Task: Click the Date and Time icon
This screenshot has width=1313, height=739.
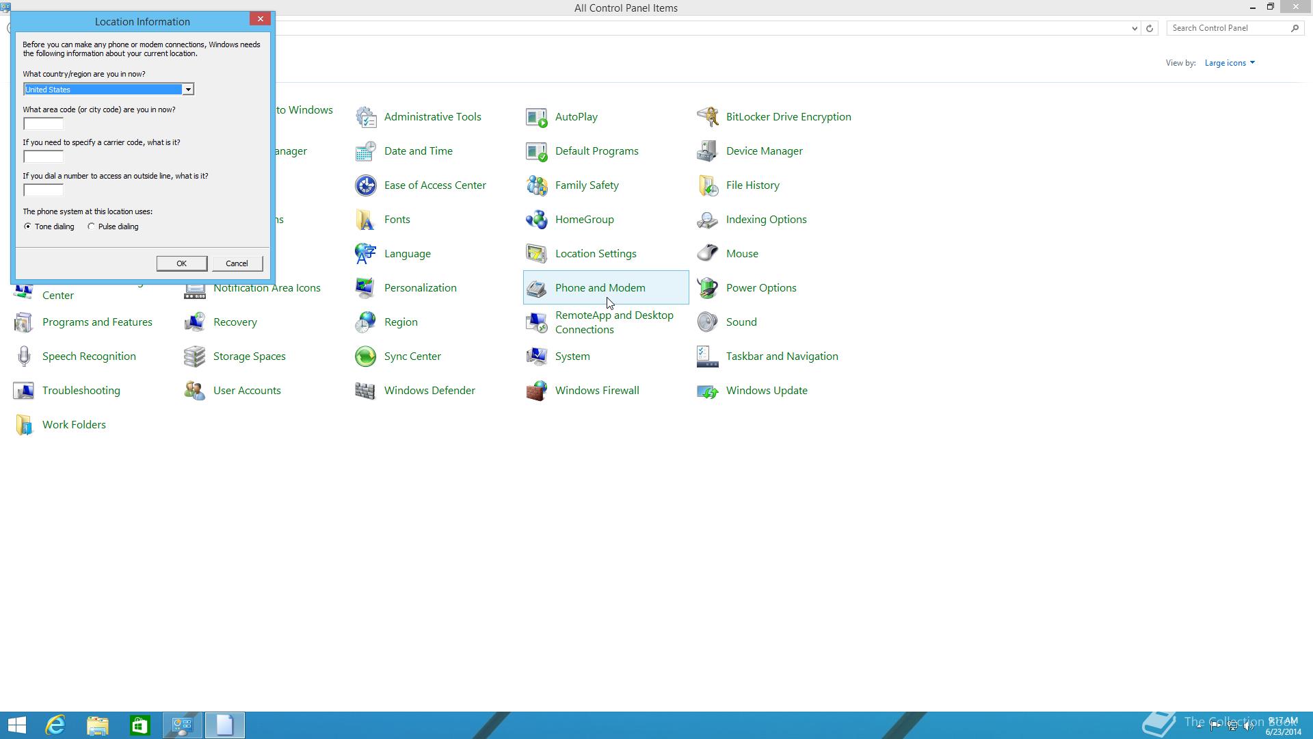Action: pos(366,151)
